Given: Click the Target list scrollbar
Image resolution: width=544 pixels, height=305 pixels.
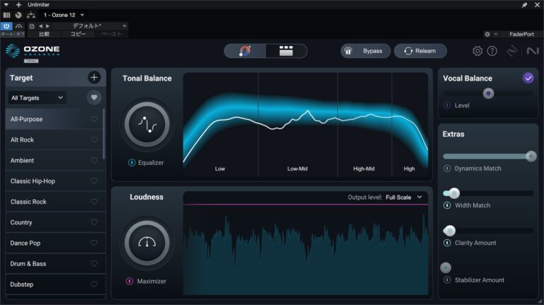Looking at the screenshot, I should 103,134.
